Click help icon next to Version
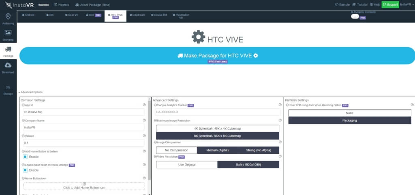This screenshot has width=415, height=195. [144, 136]
